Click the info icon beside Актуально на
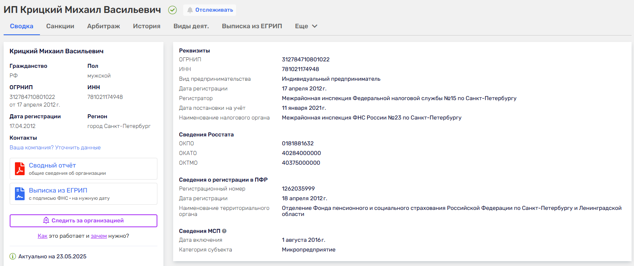 point(13,256)
